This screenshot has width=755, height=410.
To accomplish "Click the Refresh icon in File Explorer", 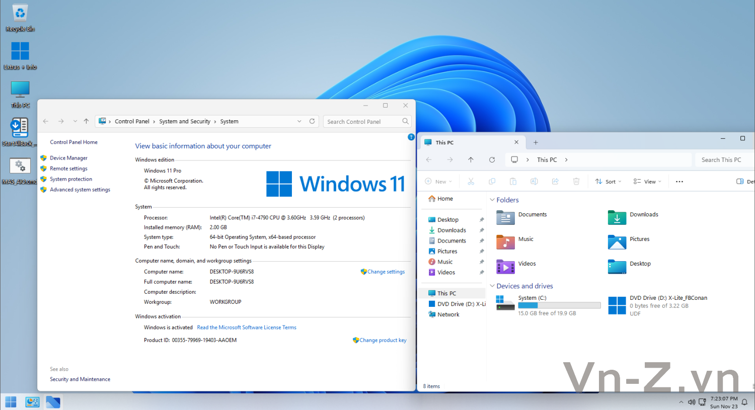I will click(492, 160).
